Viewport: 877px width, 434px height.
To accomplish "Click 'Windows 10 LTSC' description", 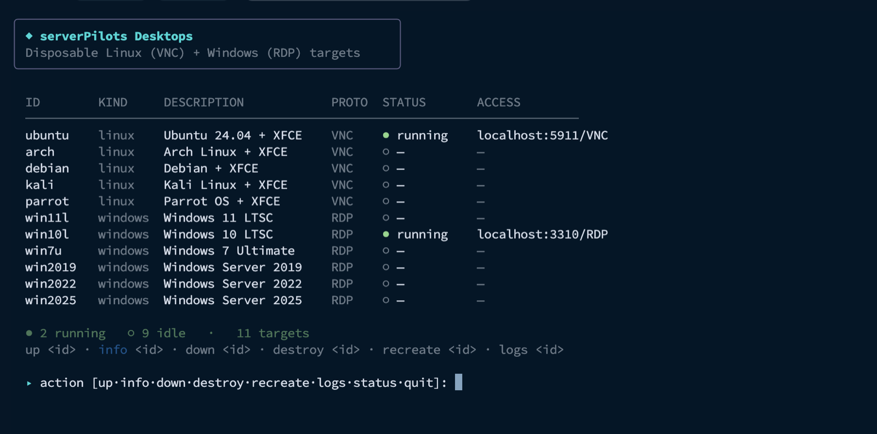I will (218, 235).
